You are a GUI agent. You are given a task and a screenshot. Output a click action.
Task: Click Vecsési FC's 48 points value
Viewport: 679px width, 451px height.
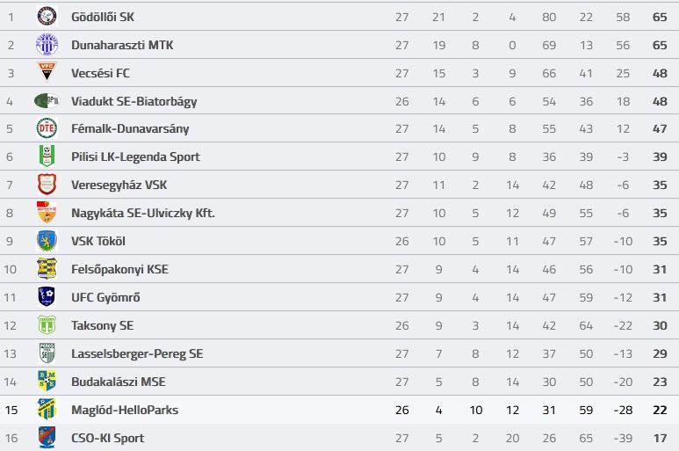pos(660,73)
